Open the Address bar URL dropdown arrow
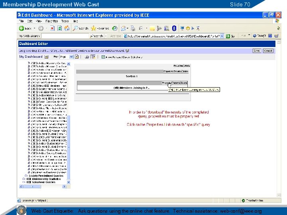Image resolution: width=287 pixels, height=215 pixels. coord(222,36)
